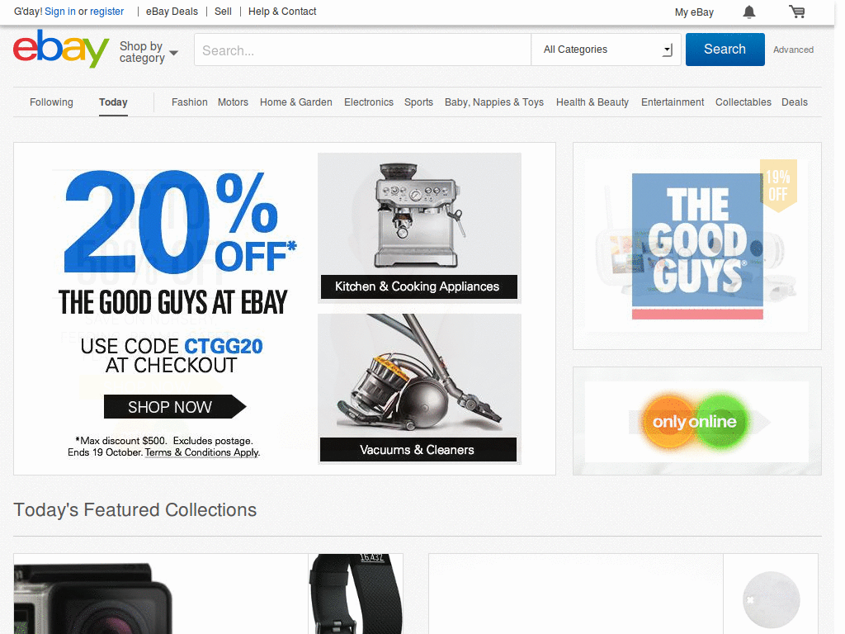The width and height of the screenshot is (845, 634).
Task: Open the Electronics category
Action: click(x=368, y=102)
